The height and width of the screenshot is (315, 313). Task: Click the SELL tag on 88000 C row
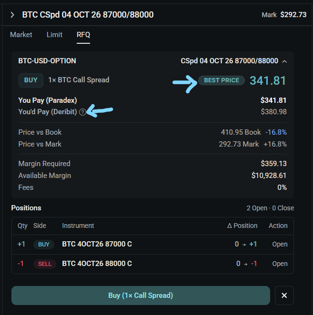[x=45, y=264]
